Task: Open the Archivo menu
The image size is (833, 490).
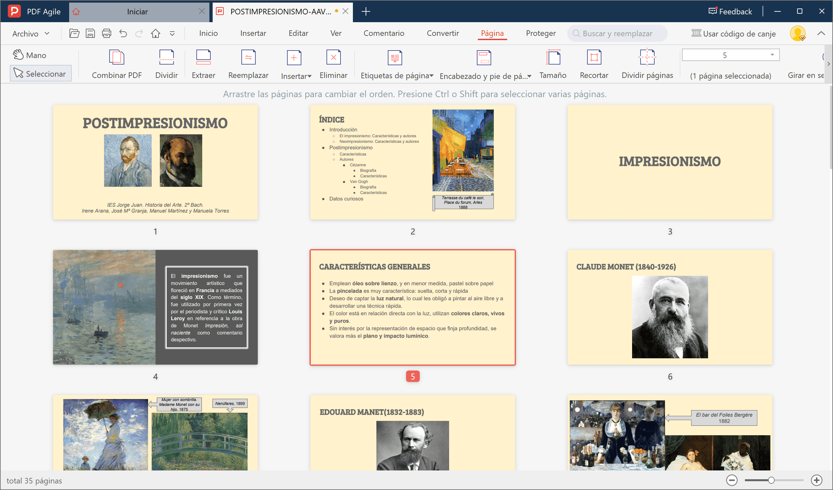Action: tap(31, 33)
